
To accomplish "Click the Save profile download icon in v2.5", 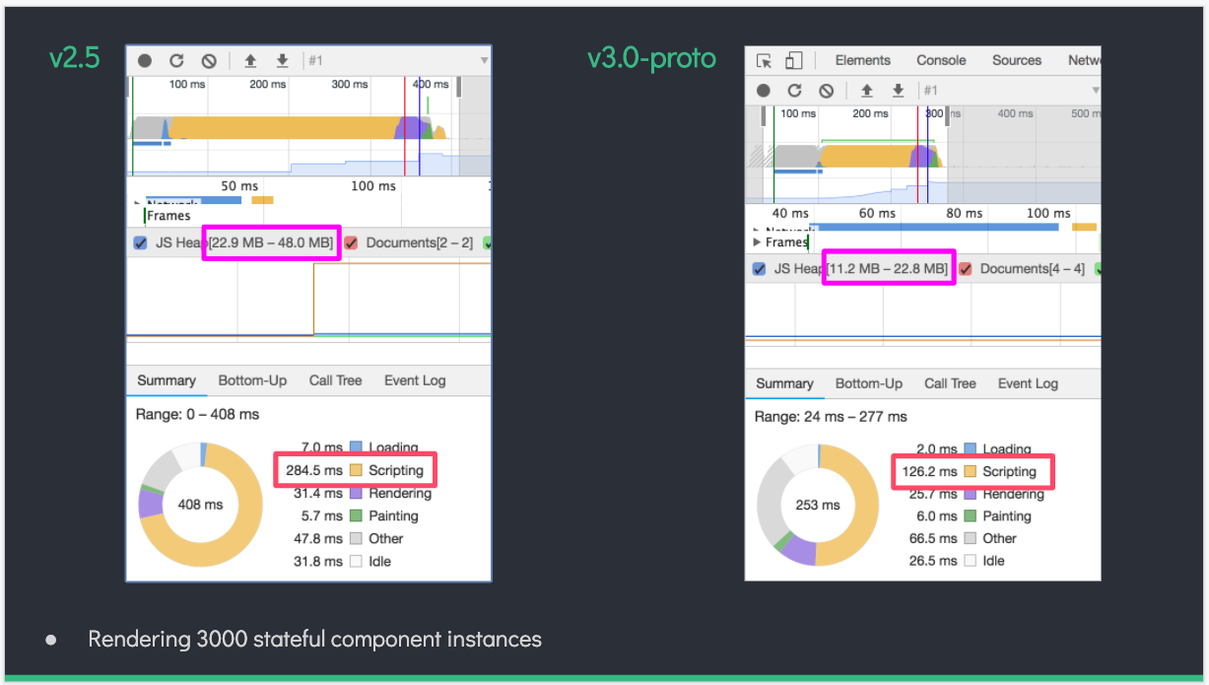I will point(282,60).
